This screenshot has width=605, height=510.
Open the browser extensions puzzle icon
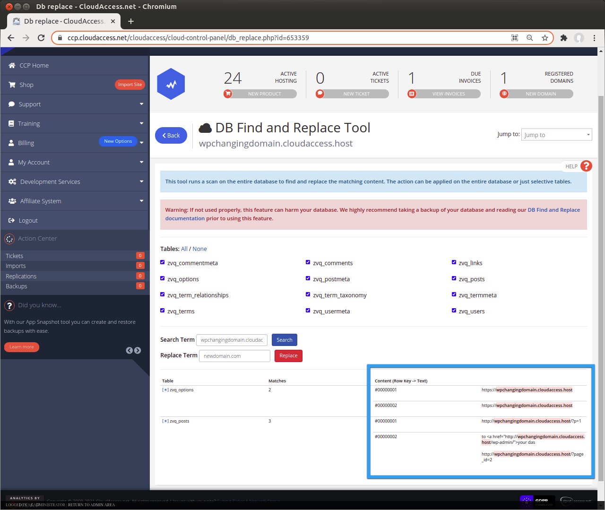[563, 38]
